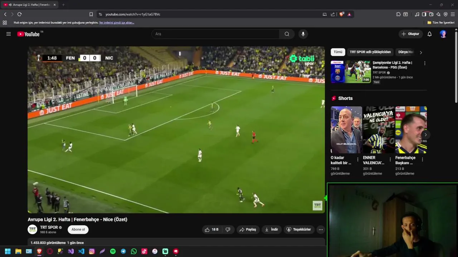Open Telegram from the taskbar
The width and height of the screenshot is (458, 257).
pos(123,251)
